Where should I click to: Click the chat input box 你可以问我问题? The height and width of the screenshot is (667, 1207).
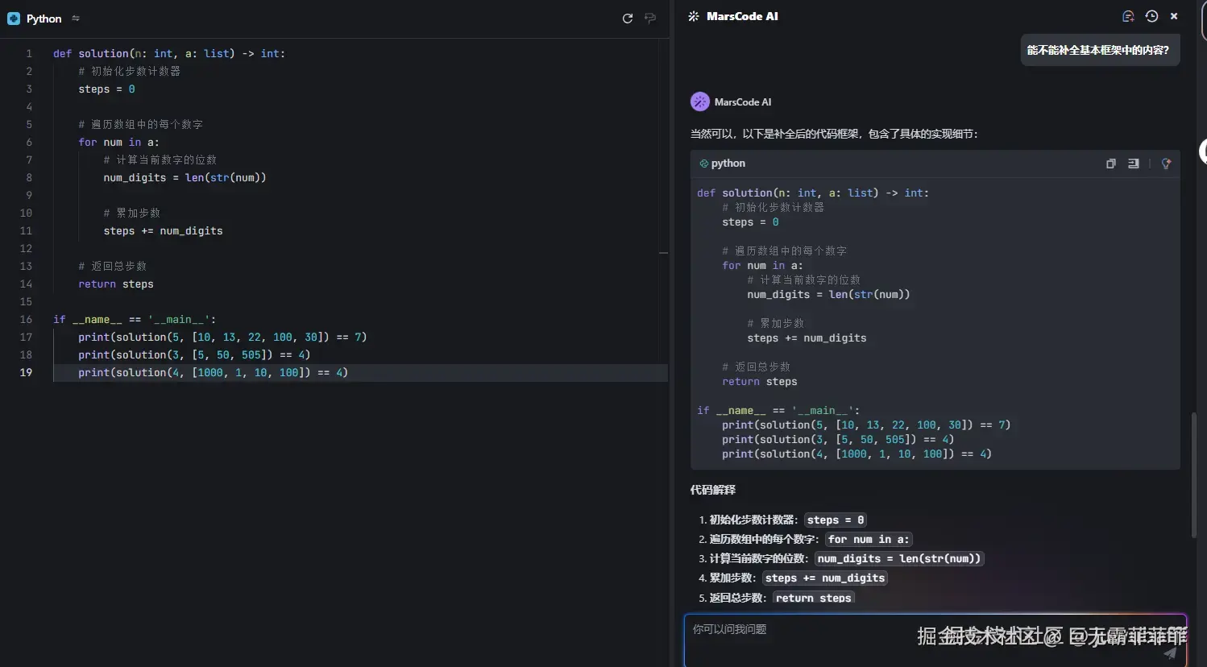(x=935, y=640)
